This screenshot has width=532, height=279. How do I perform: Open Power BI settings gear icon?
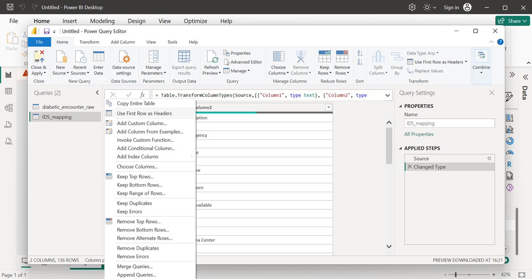click(412, 8)
